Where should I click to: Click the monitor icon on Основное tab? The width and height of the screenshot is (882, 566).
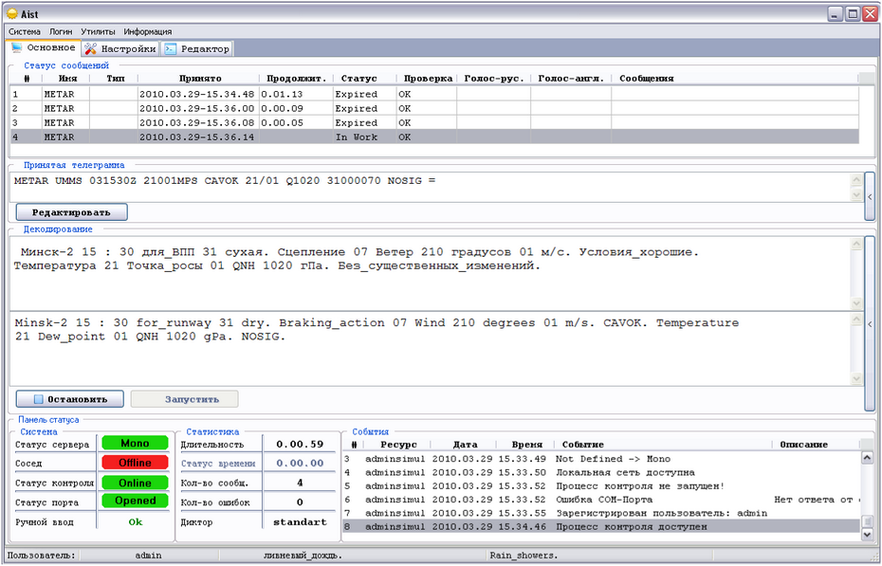[16, 47]
